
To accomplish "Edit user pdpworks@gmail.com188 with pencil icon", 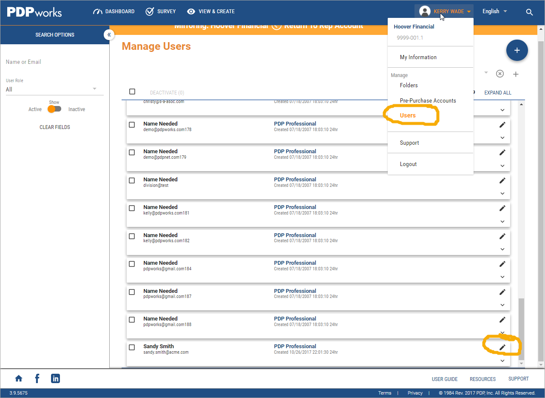I will 502,320.
